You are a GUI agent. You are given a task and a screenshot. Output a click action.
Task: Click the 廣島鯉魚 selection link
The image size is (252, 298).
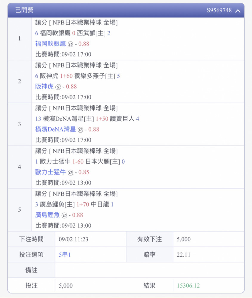(47, 215)
